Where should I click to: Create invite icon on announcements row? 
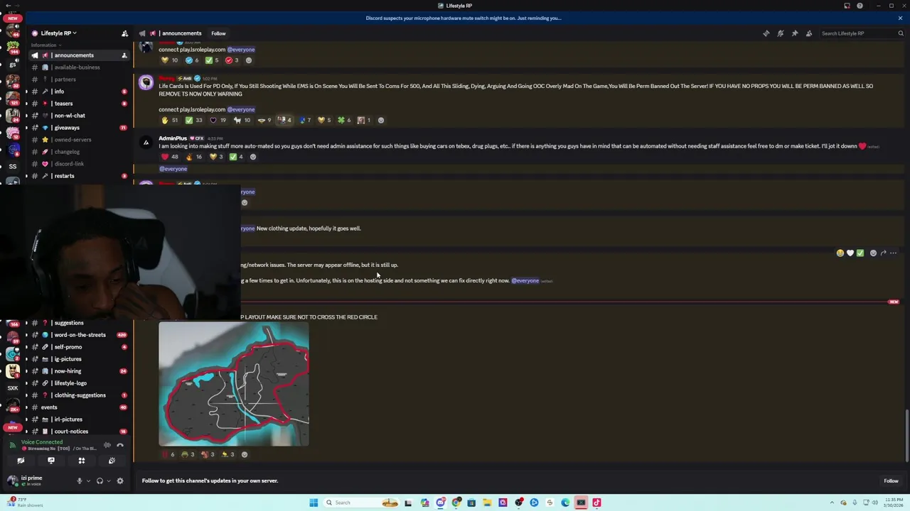124,55
